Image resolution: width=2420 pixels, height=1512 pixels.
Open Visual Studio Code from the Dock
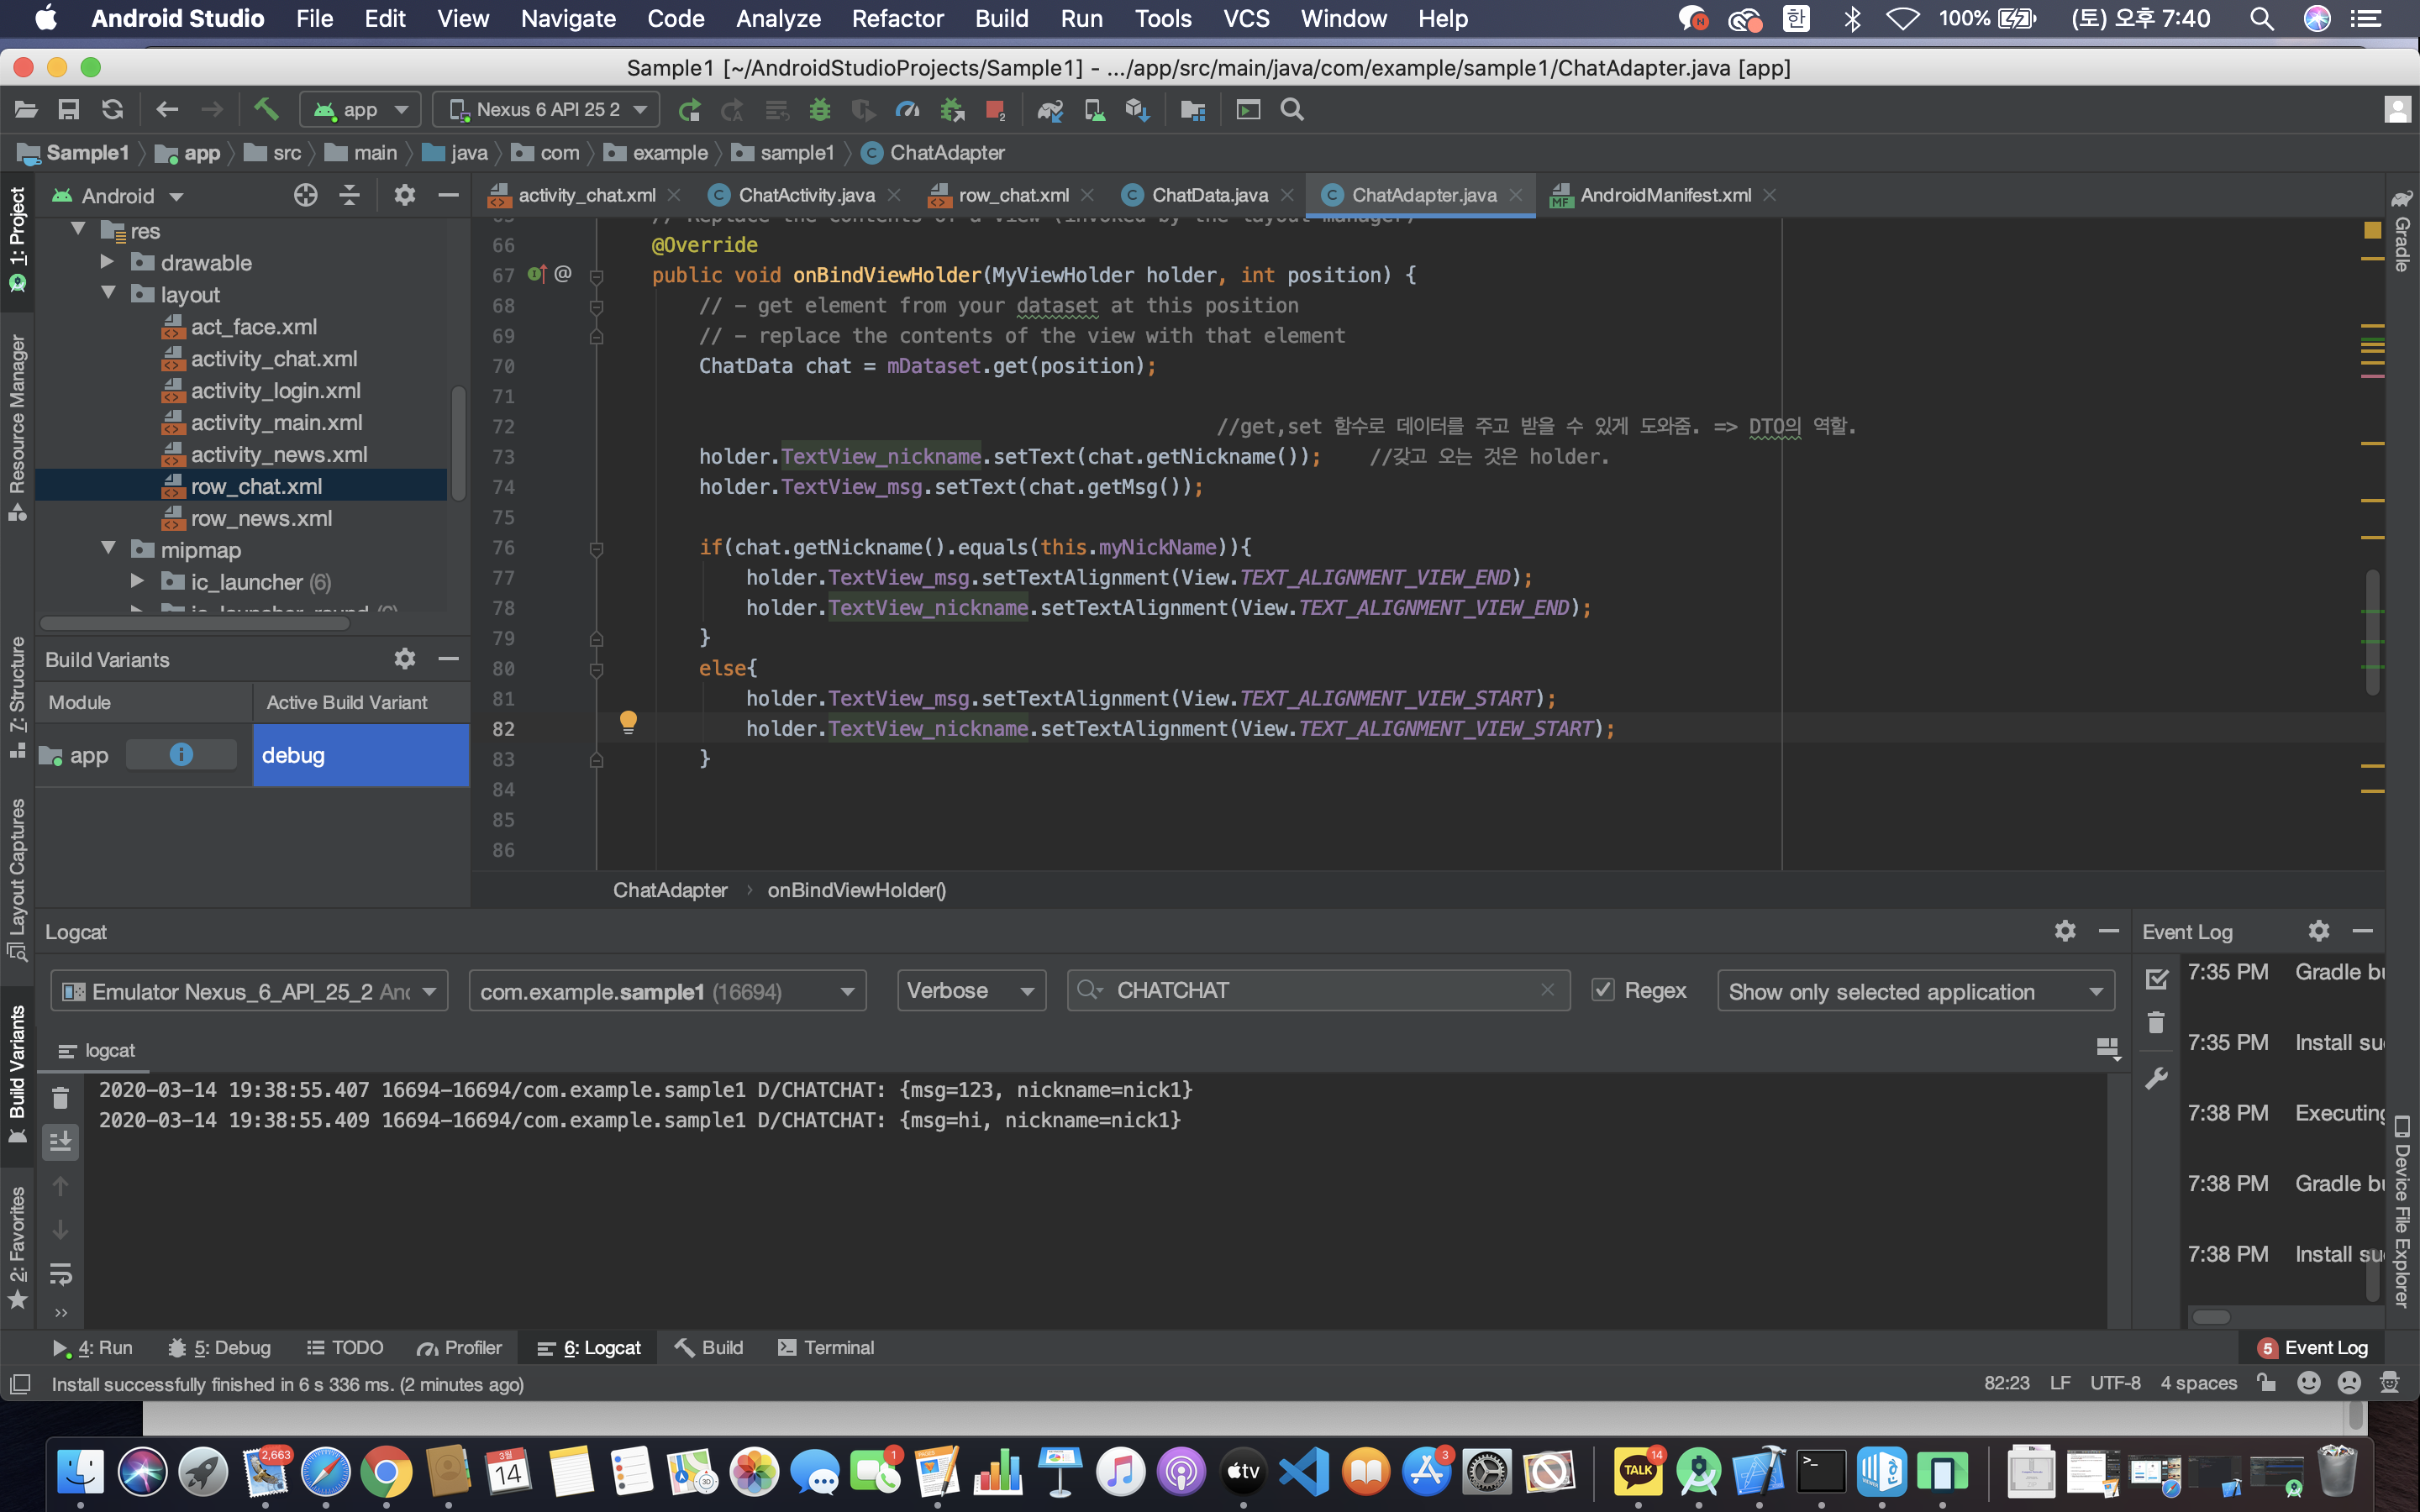pyautogui.click(x=1304, y=1471)
